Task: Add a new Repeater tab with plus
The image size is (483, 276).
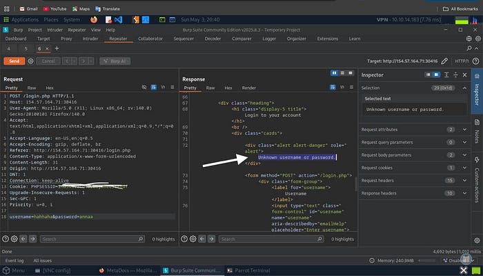Action: [57, 49]
